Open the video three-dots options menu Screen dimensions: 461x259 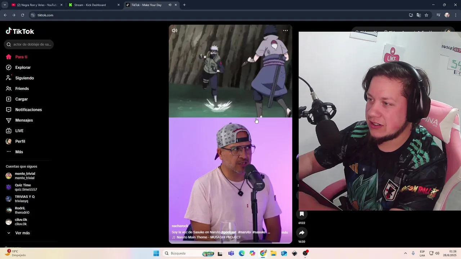[285, 31]
